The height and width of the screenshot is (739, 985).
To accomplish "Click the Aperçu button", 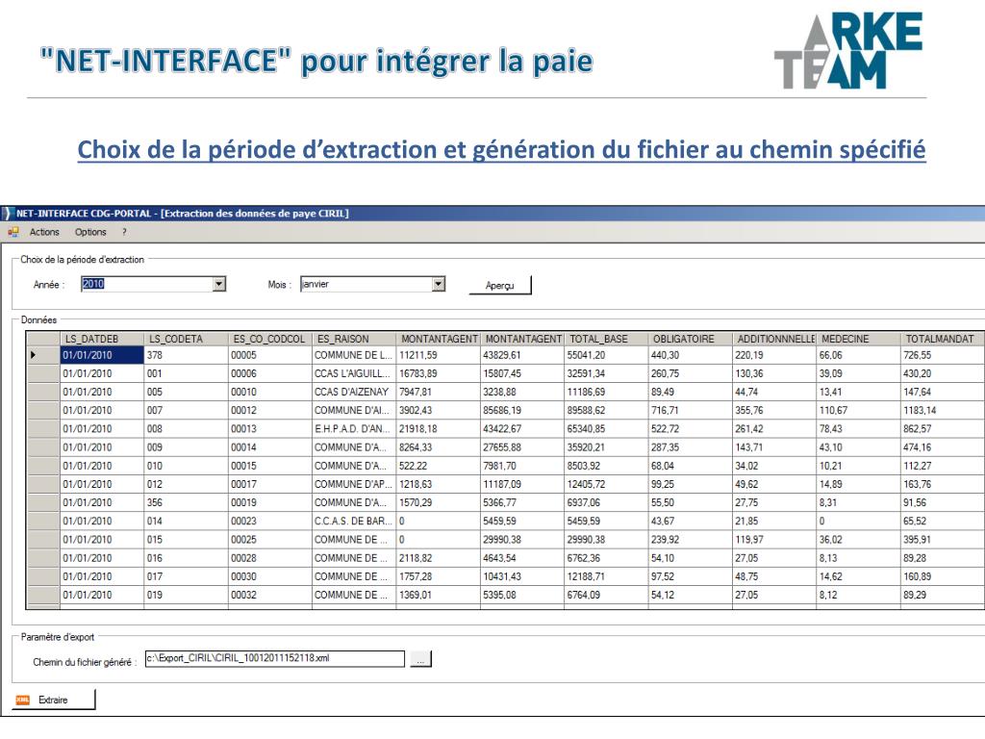I will click(500, 285).
